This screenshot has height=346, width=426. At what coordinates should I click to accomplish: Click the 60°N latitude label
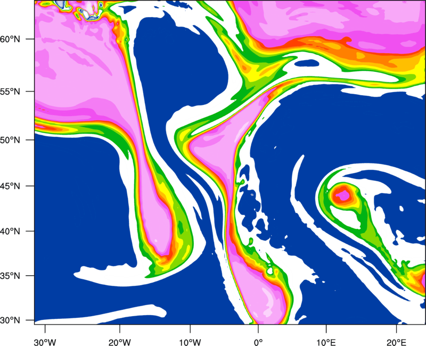click(17, 39)
